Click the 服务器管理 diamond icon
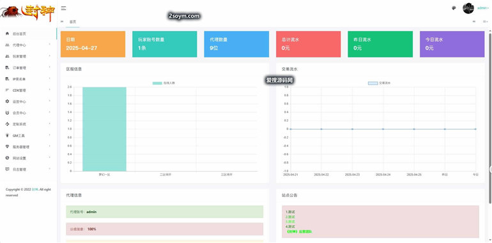Image resolution: width=492 pixels, height=243 pixels. 7,147
